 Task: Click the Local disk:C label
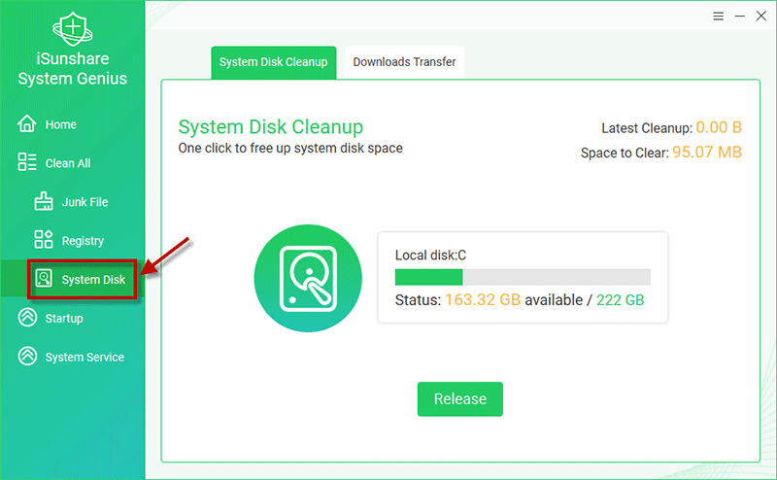click(x=430, y=256)
